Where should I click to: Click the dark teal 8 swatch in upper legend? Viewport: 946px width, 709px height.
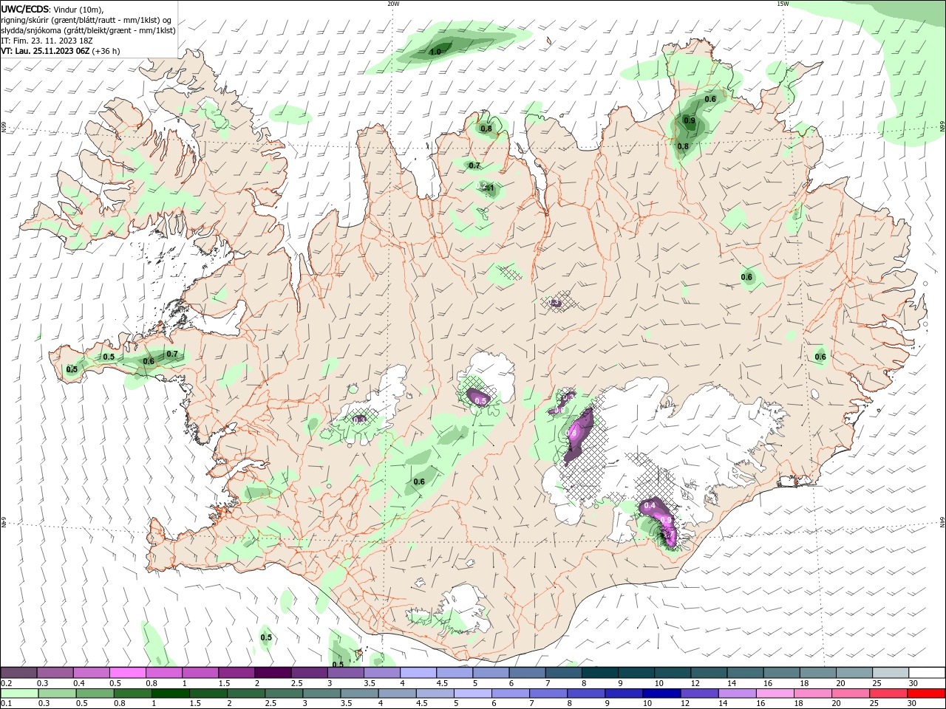coord(599,673)
